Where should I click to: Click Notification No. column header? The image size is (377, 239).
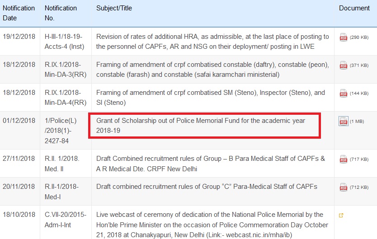tap(61, 13)
